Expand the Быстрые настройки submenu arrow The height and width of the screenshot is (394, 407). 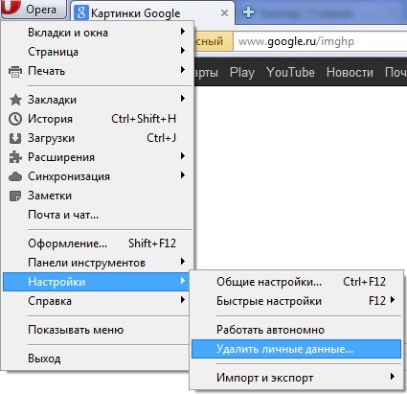click(x=393, y=300)
